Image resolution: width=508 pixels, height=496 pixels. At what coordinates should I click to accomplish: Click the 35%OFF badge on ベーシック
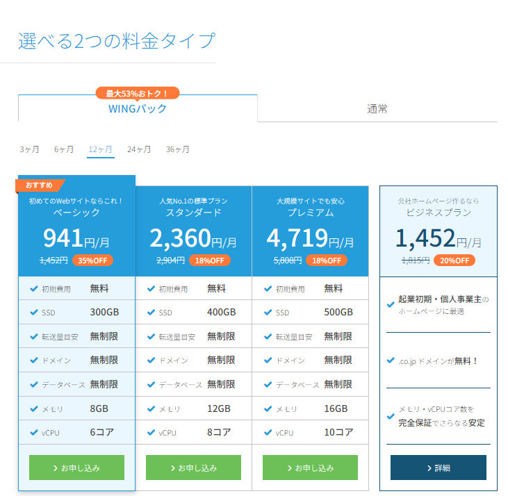(92, 261)
